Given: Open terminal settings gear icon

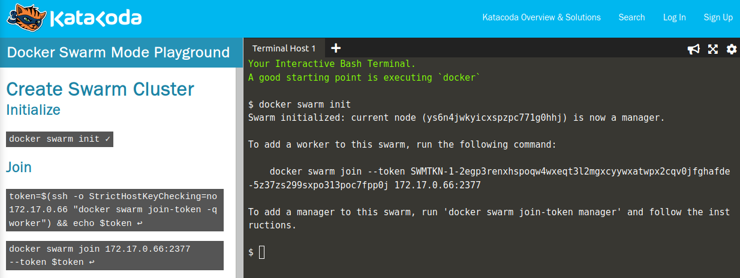Looking at the screenshot, I should (732, 49).
